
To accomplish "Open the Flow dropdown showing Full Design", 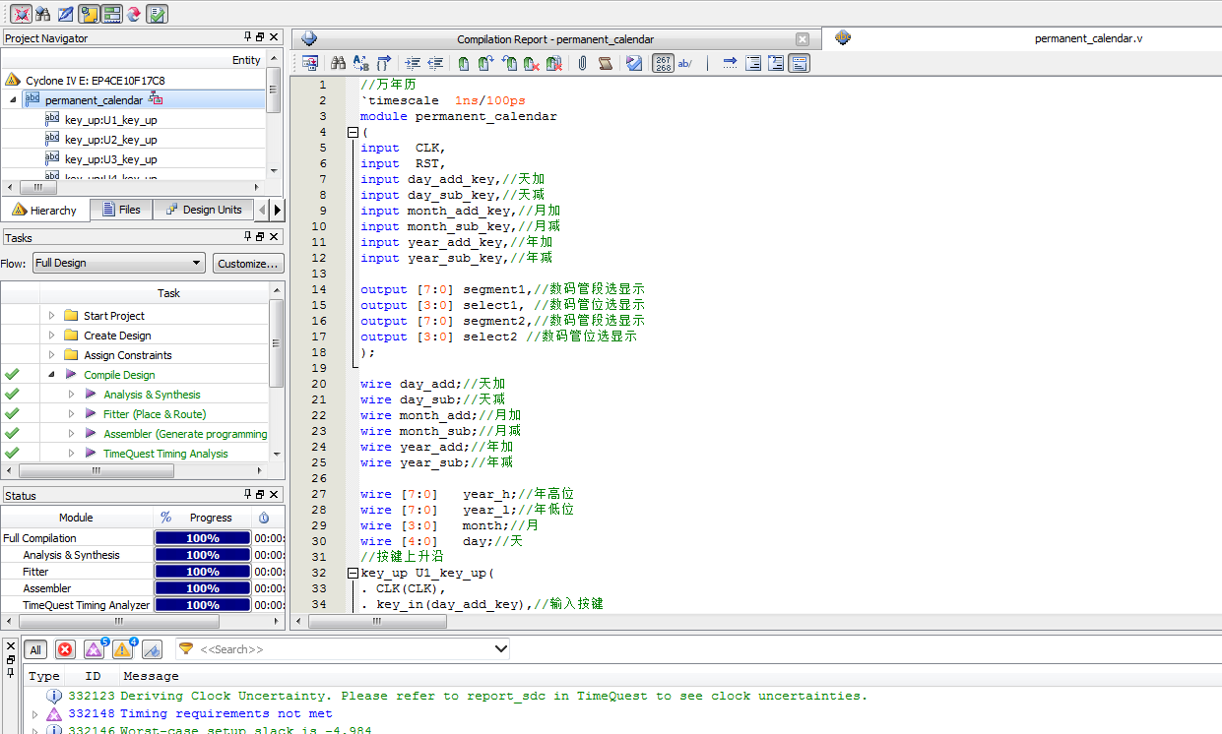I will coord(118,264).
